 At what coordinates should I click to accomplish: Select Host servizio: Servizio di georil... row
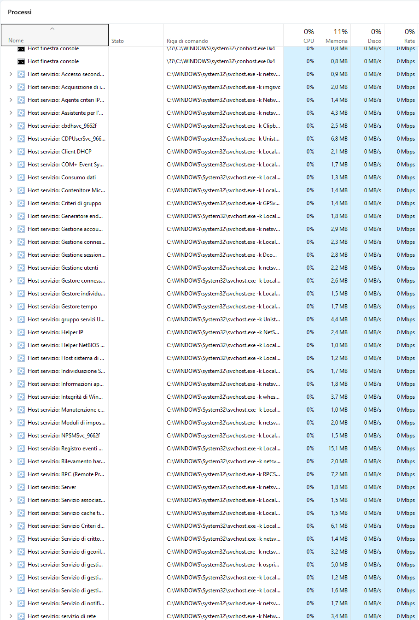point(209,551)
